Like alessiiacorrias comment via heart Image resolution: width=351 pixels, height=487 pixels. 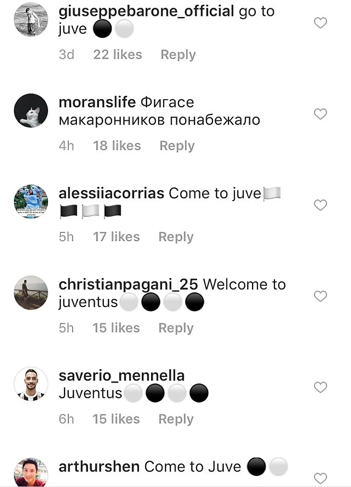click(320, 205)
